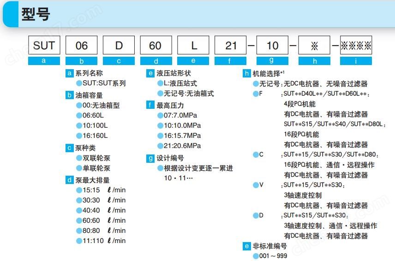Click the "21" pressure code box
Screen dimensions: 395x261
tap(231, 45)
